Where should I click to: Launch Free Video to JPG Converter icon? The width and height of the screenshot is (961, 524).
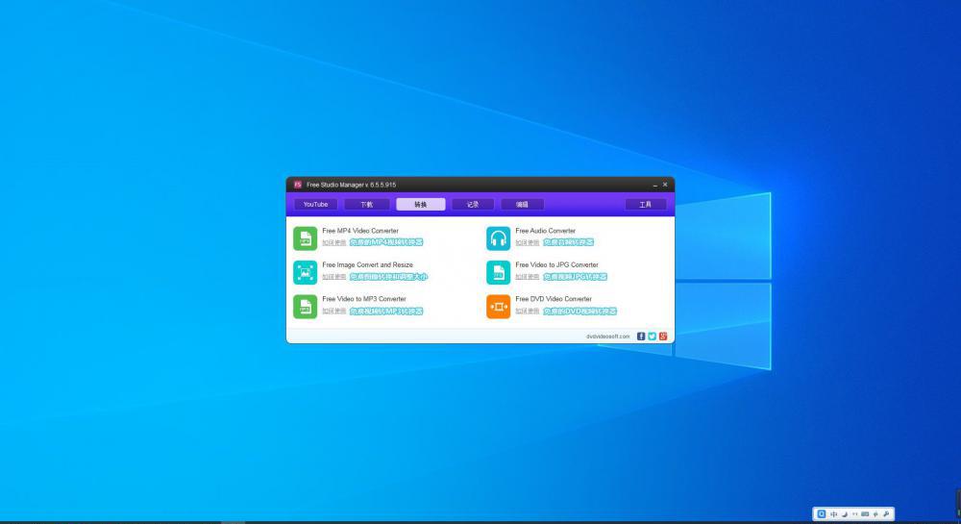pos(498,273)
